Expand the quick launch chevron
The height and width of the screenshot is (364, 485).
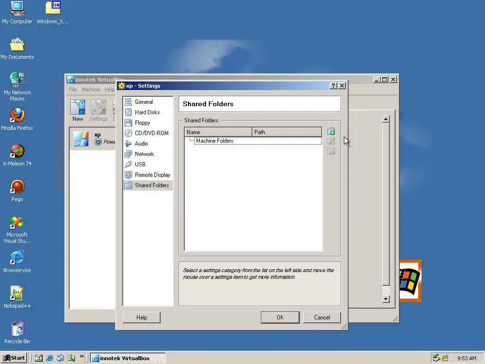click(81, 356)
